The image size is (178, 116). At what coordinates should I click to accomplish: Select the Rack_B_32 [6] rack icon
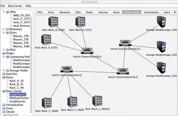(x=53, y=22)
